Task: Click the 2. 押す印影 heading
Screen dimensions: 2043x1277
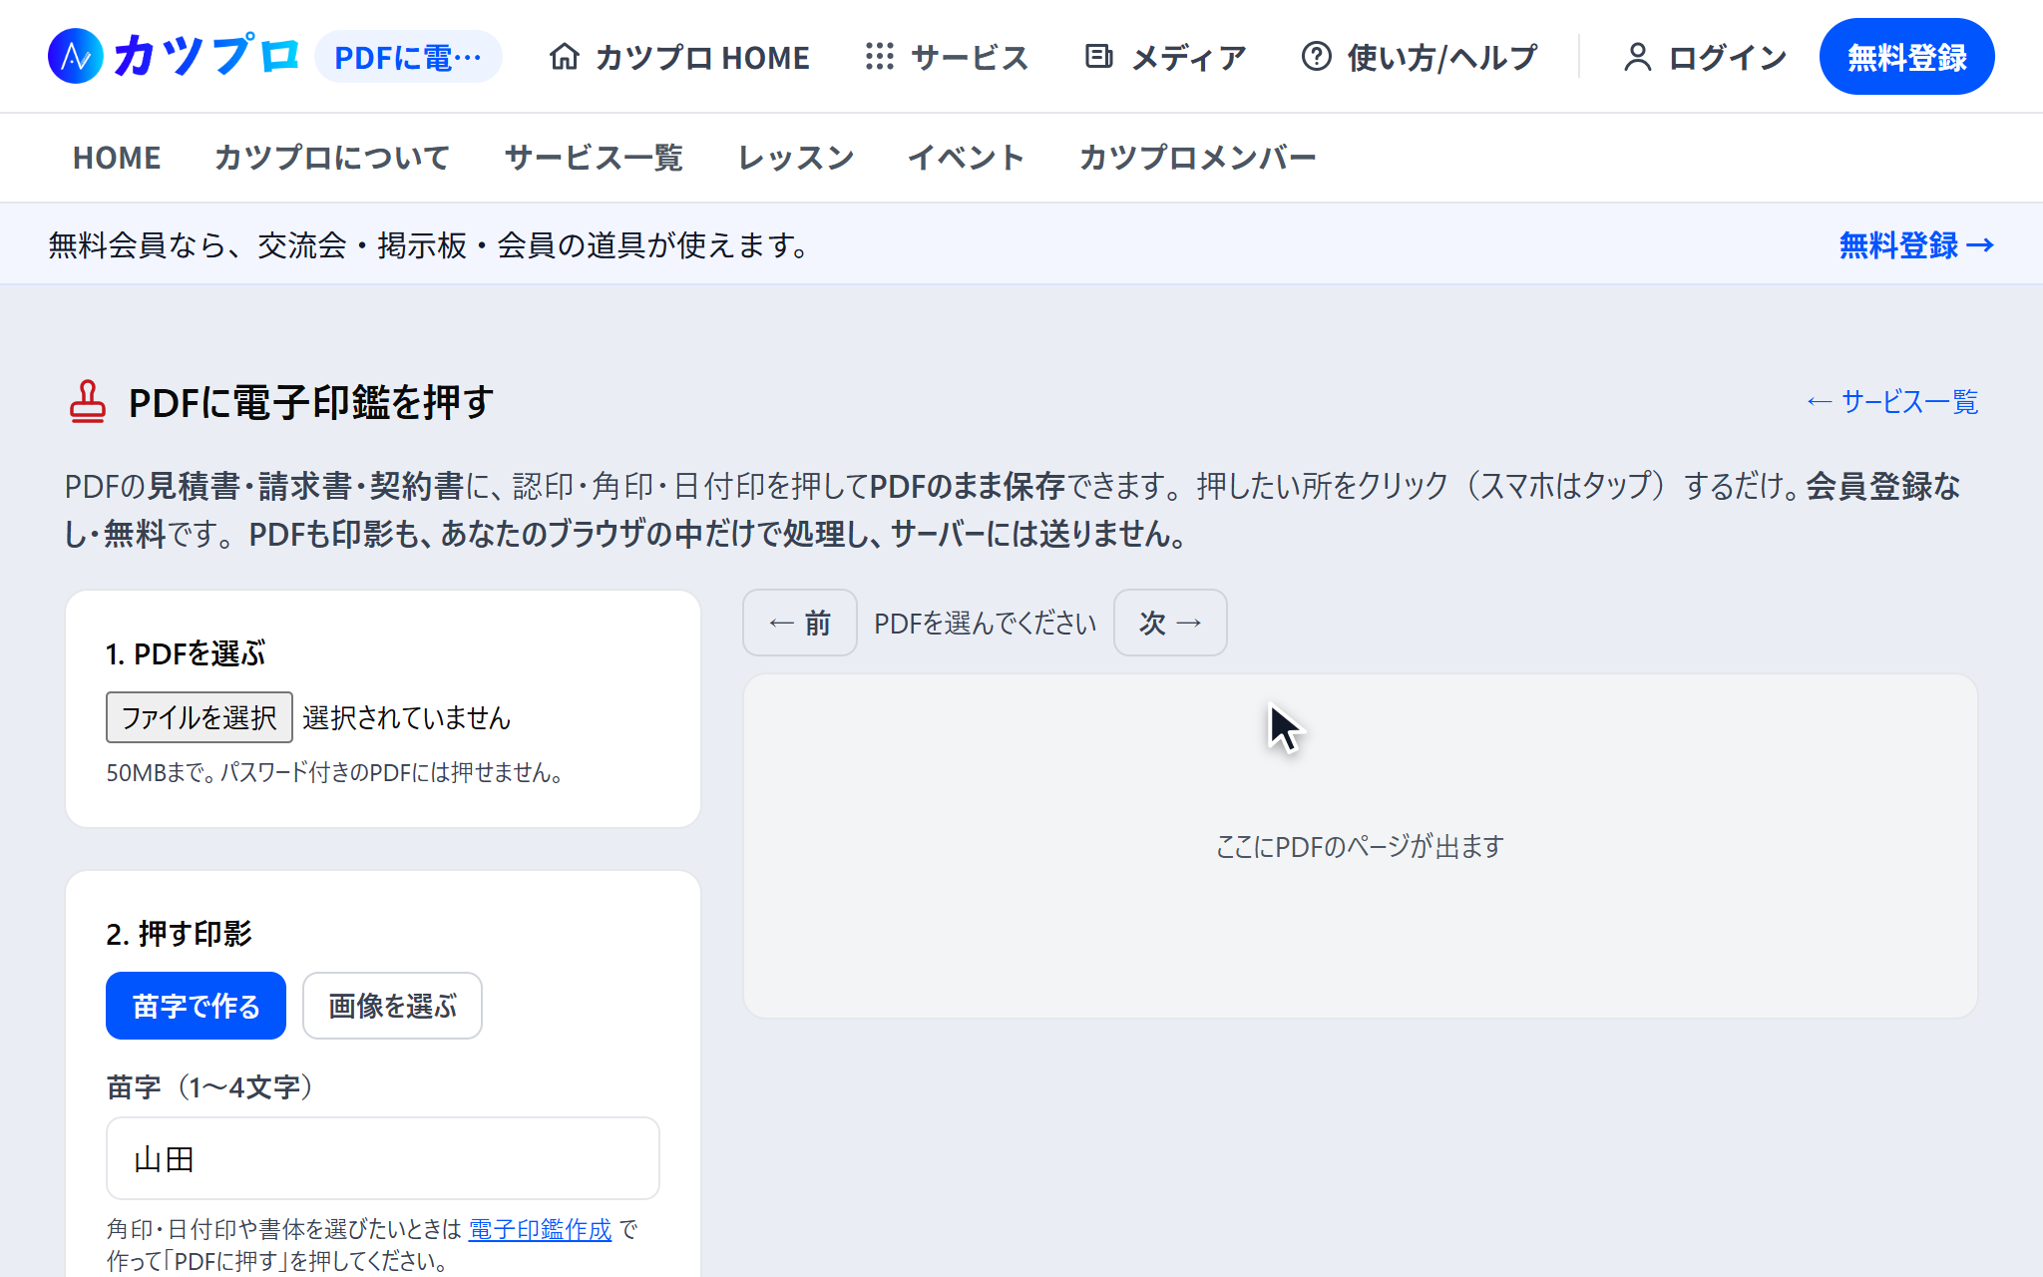Action: pos(179,934)
